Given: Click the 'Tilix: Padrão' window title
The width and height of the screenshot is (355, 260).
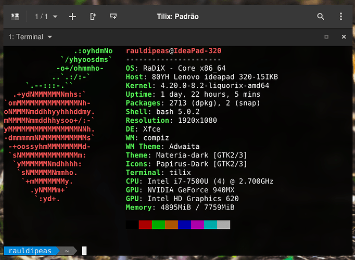Looking at the screenshot, I should pyautogui.click(x=177, y=17).
